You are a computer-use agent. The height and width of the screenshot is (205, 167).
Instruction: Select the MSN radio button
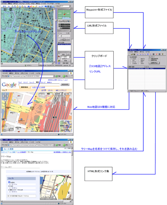coord(139,62)
